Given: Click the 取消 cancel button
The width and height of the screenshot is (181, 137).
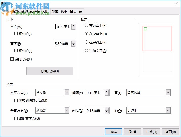Looking at the screenshot, I should [133, 132].
